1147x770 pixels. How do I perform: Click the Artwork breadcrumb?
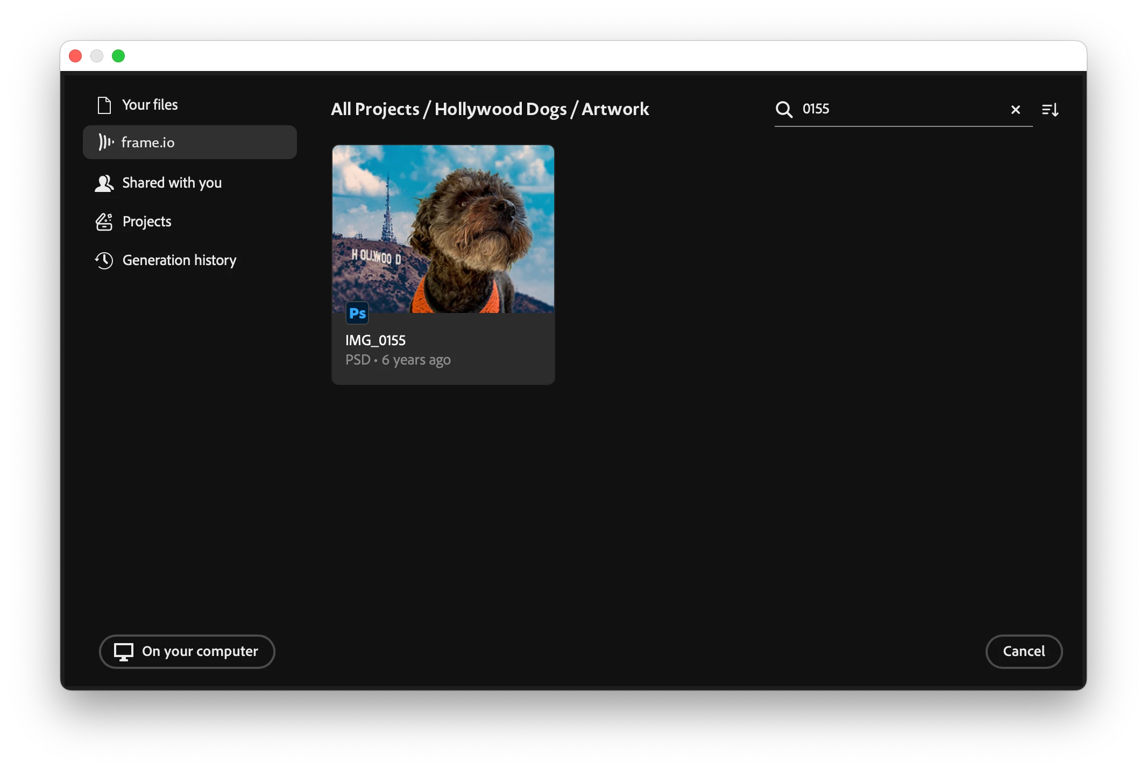(x=615, y=109)
